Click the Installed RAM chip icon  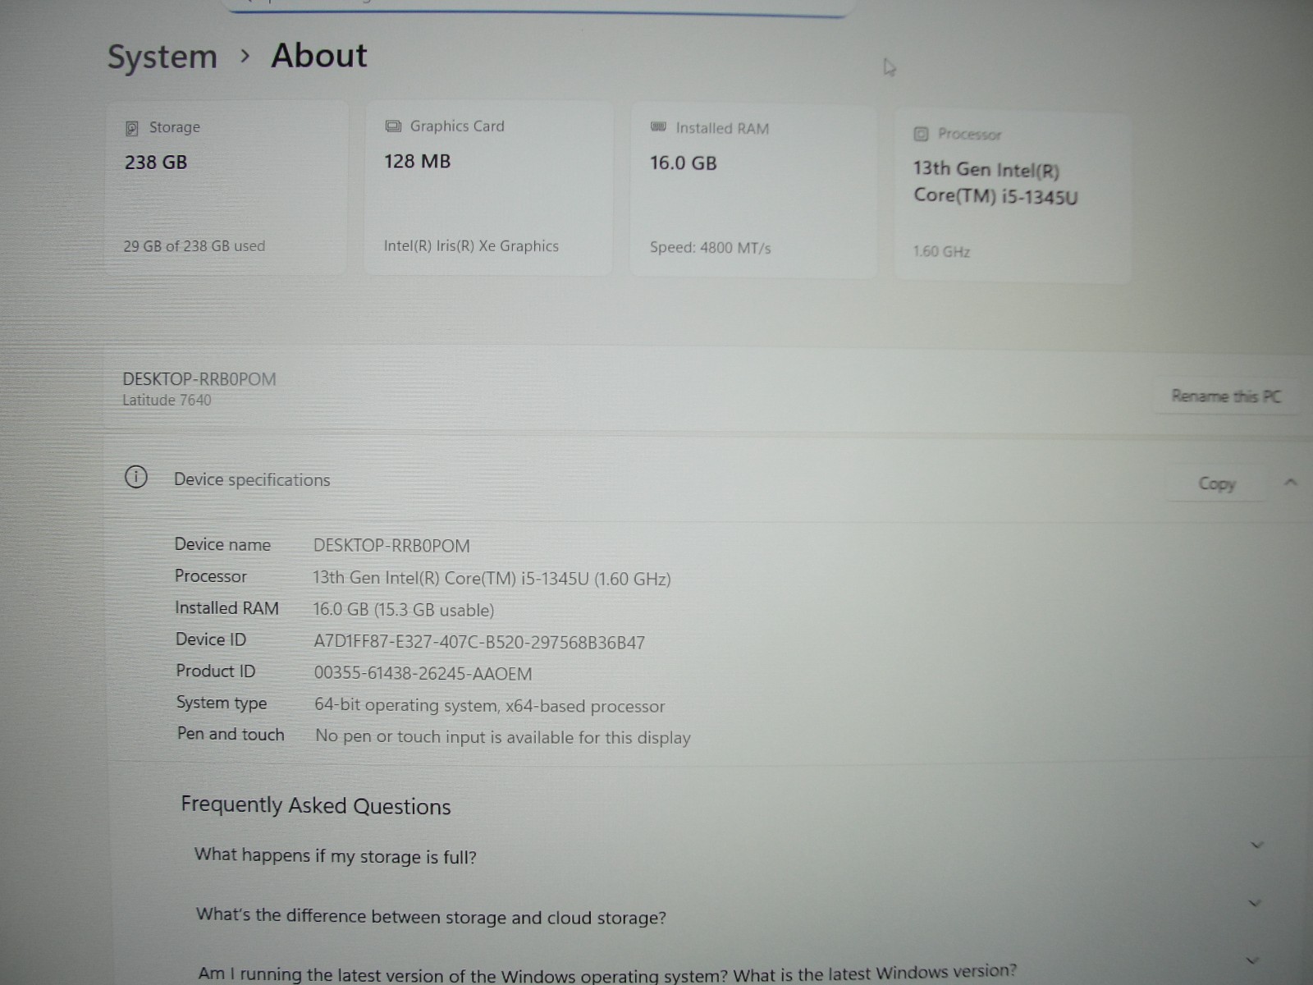[658, 127]
